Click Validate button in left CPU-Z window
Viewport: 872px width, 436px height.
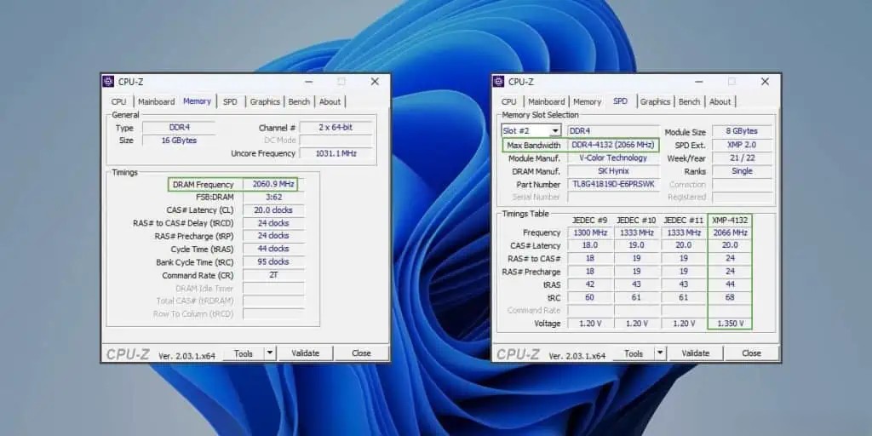[306, 353]
